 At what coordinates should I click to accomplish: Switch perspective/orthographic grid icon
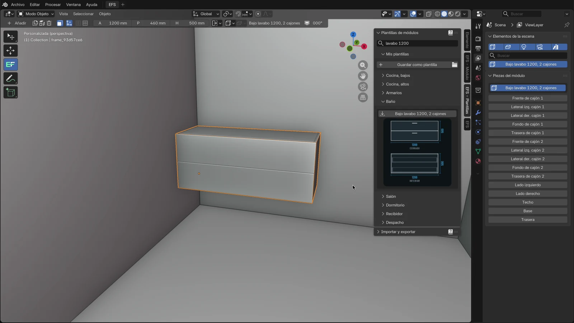point(363,97)
